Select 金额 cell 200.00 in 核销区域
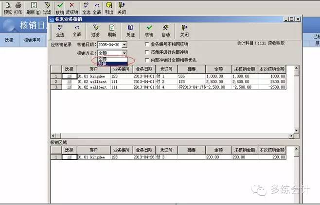 coord(218,157)
